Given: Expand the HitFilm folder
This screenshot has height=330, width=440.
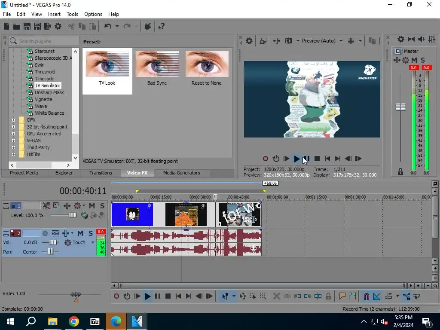Looking at the screenshot, I should 13,154.
